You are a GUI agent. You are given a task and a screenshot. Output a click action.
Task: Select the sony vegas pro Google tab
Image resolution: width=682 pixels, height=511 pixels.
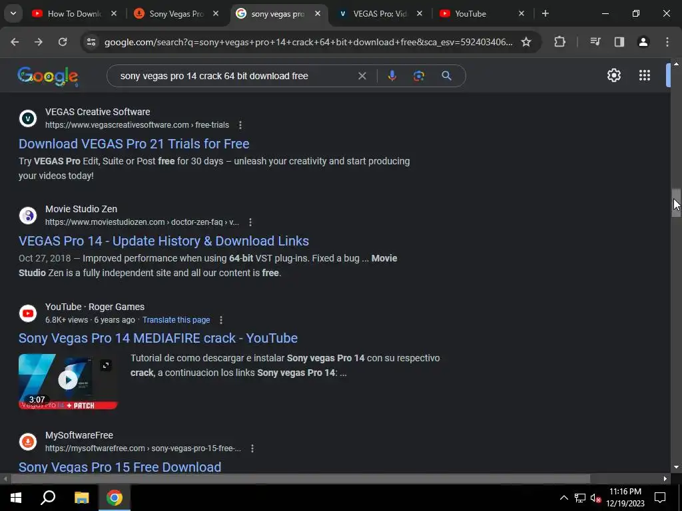click(x=278, y=14)
